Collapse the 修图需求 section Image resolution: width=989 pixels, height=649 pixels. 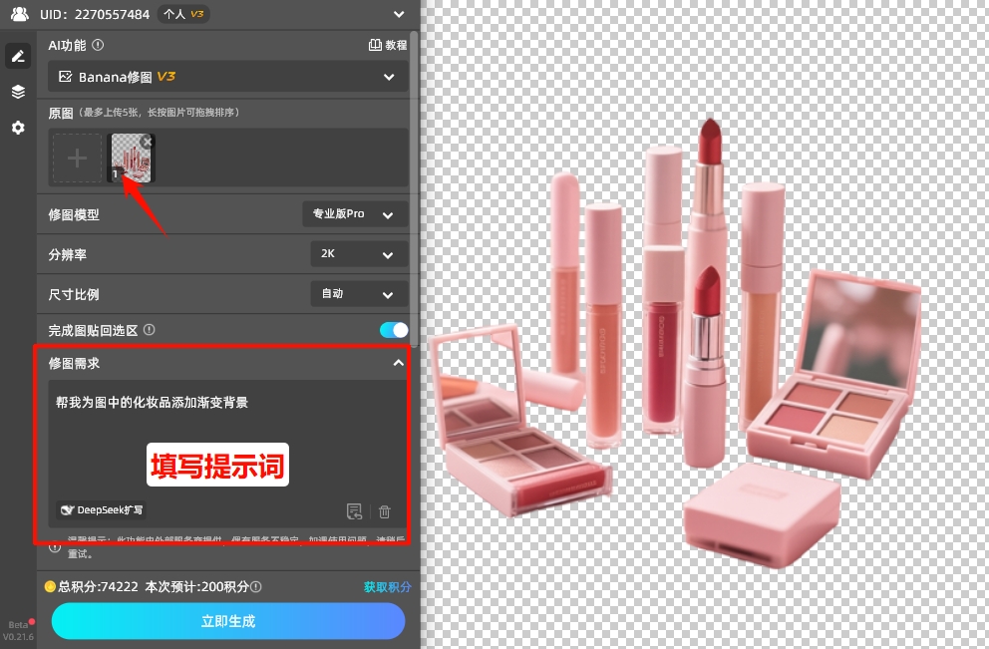point(398,364)
